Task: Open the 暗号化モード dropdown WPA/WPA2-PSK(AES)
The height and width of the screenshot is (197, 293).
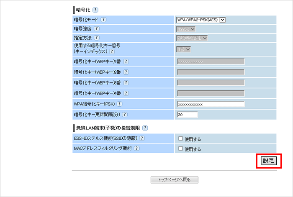Action: pos(201,19)
